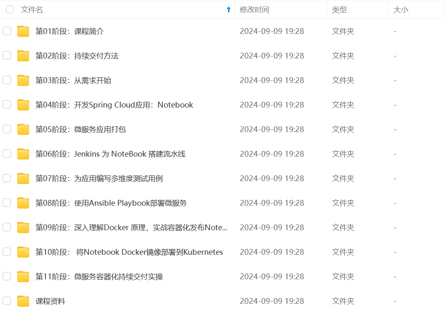
Task: Open folder 第06阶段：Jenkins 为 NoteBook 搭建流水线
Action: 110,154
